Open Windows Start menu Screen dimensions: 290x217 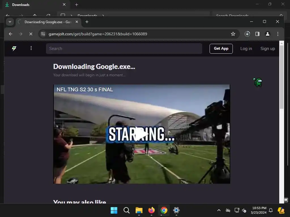pyautogui.click(x=114, y=210)
